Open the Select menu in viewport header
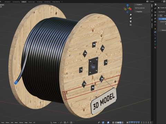This screenshot has height=124, width=166. [8, 123]
